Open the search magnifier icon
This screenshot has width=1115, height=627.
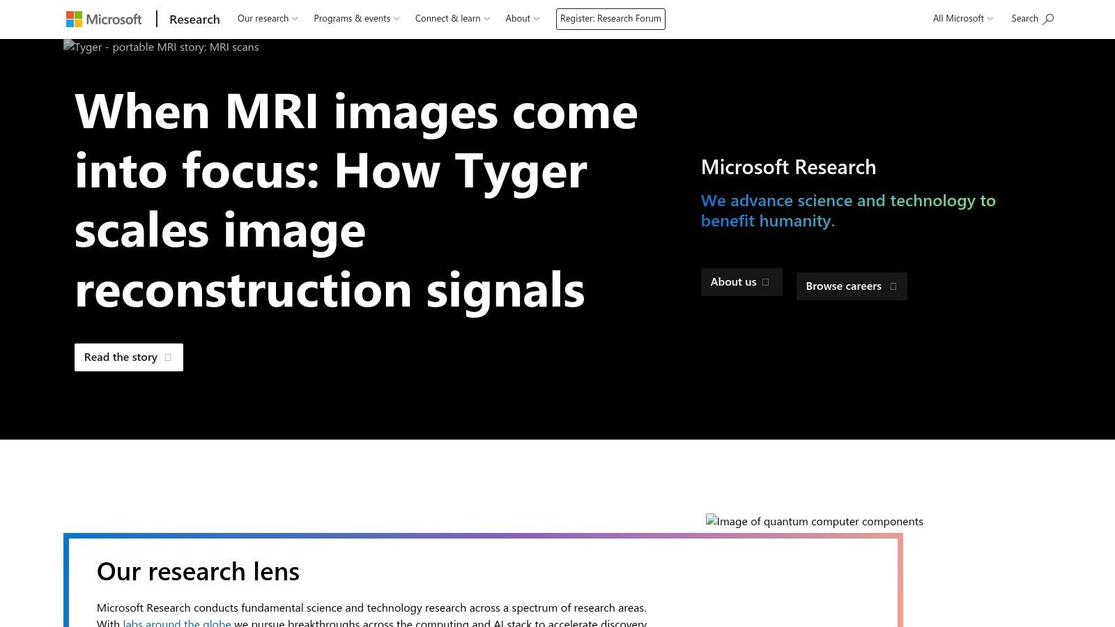(x=1048, y=19)
